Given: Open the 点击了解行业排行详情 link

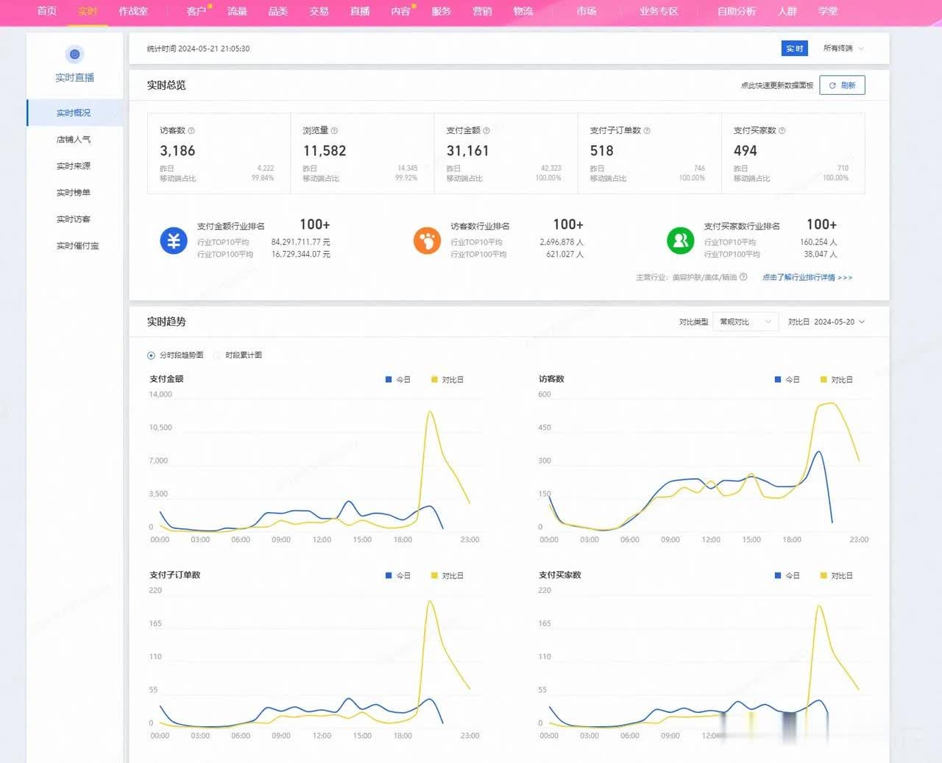Looking at the screenshot, I should (807, 277).
